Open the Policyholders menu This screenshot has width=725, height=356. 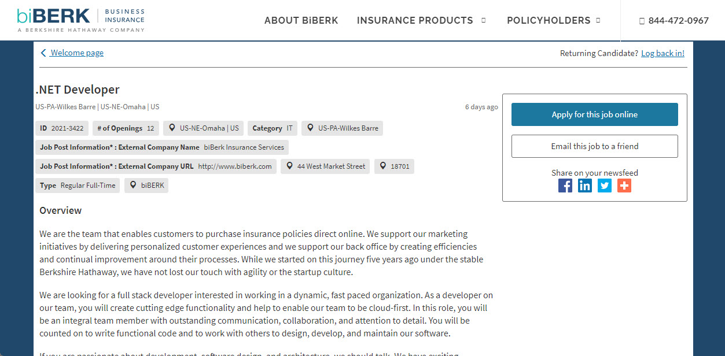coord(549,21)
